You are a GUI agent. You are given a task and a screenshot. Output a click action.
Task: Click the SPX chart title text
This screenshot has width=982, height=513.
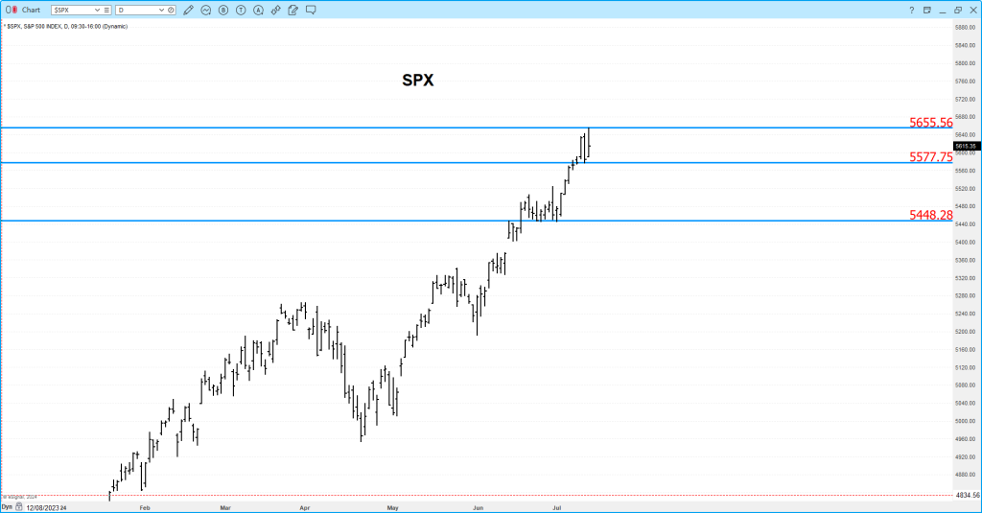pos(418,81)
